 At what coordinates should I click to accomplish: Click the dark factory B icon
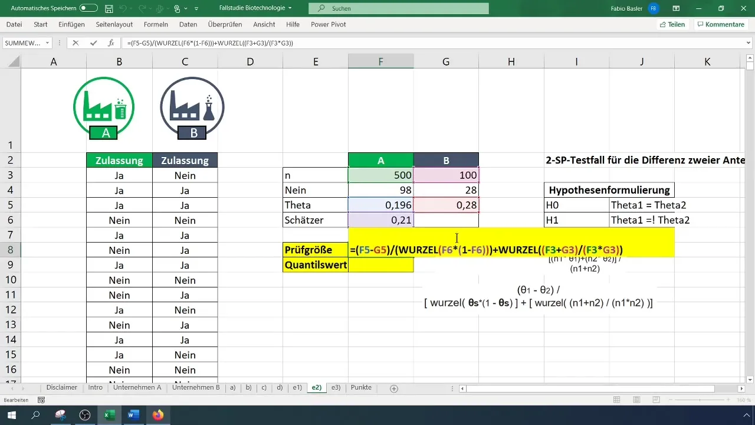[x=192, y=108]
